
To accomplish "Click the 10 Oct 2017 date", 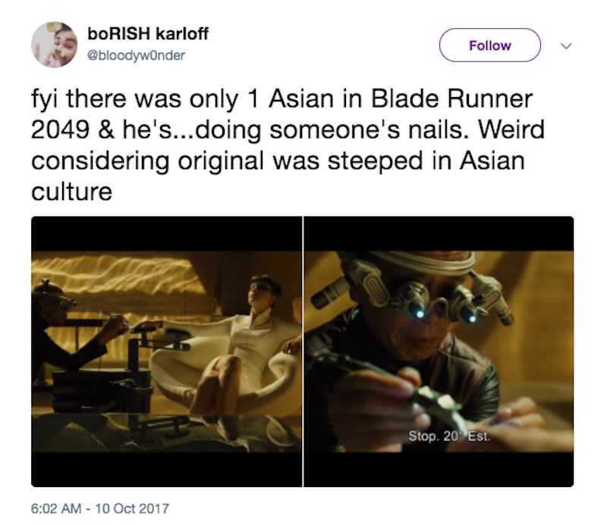I will point(132,508).
